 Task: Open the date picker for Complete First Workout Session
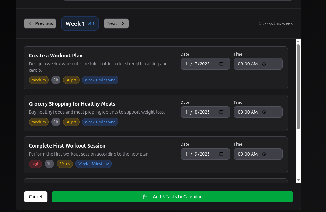pyautogui.click(x=221, y=154)
